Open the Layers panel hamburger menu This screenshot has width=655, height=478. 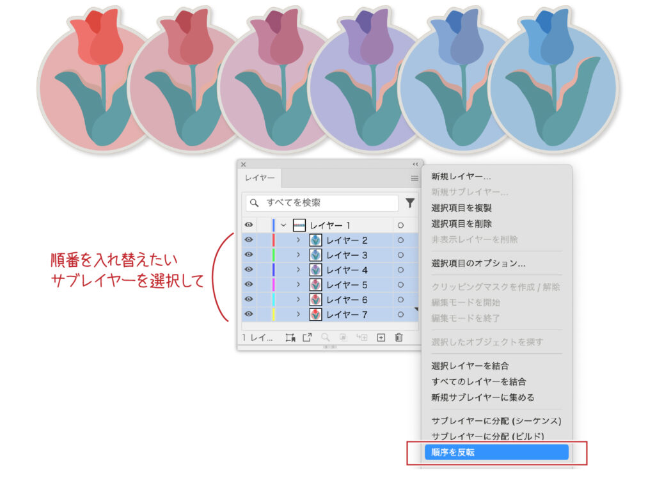(414, 179)
